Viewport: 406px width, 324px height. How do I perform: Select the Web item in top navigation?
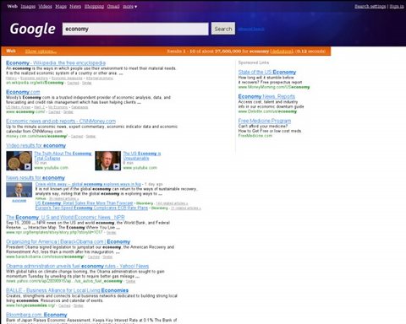(13, 6)
